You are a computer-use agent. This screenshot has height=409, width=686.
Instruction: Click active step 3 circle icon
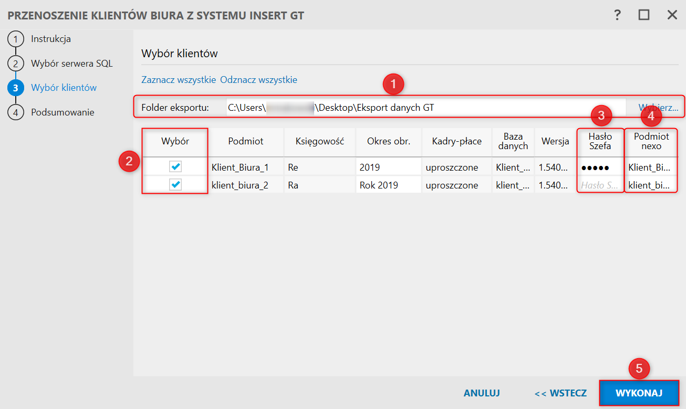[16, 88]
